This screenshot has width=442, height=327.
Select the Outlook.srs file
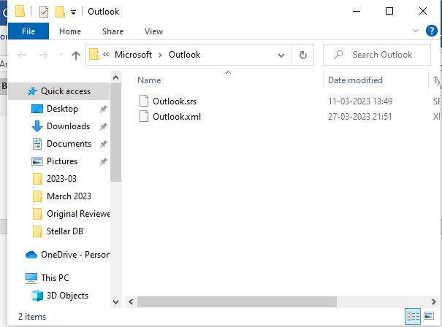tap(175, 101)
